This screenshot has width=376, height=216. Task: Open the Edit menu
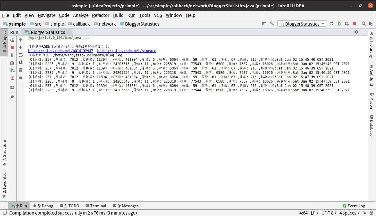17,15
